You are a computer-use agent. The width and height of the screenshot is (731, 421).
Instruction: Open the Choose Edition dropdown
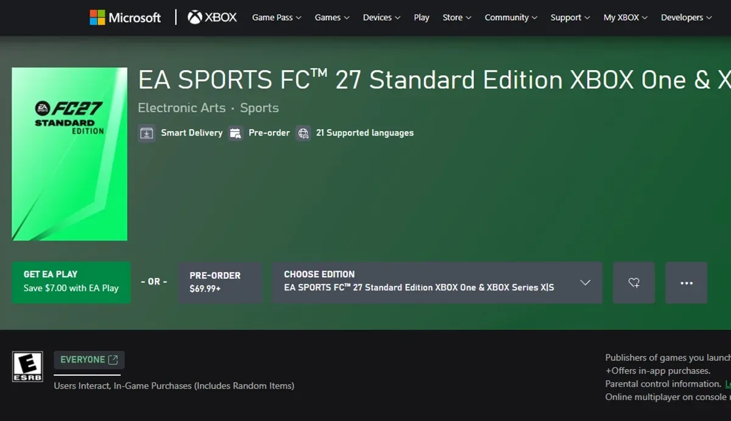tap(437, 282)
